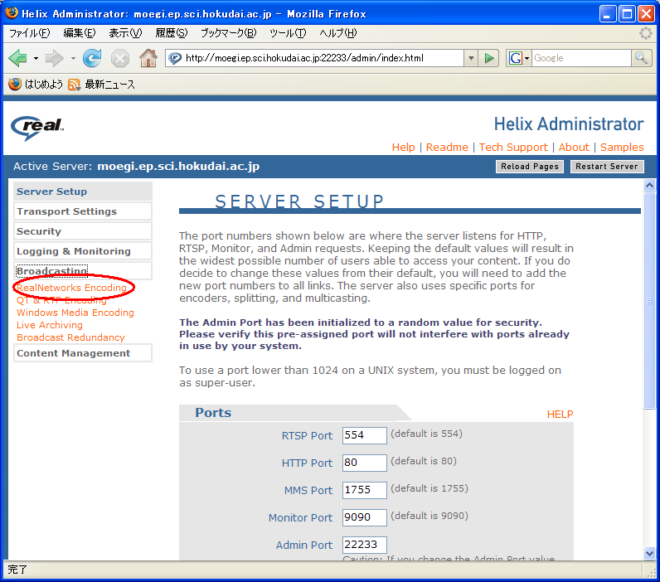
Task: Open the 表示(V) menu
Action: (x=125, y=33)
